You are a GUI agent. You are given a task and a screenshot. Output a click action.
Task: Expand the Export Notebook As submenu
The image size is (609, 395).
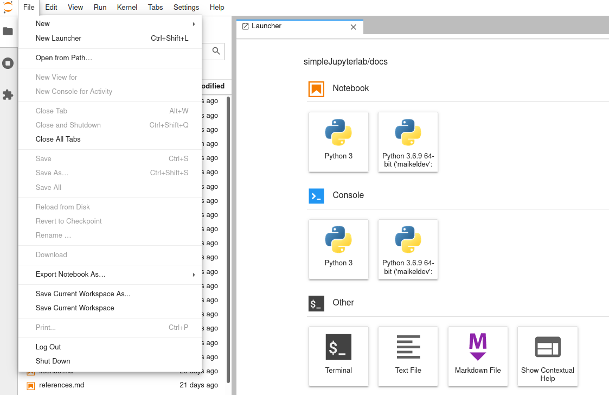(110, 275)
